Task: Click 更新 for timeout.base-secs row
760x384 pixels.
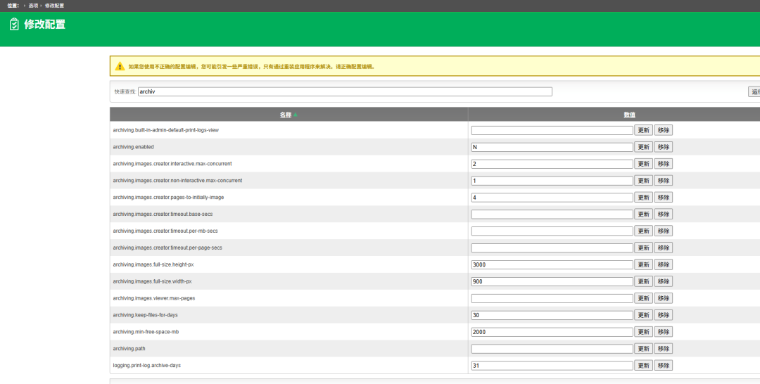Action: coord(643,214)
